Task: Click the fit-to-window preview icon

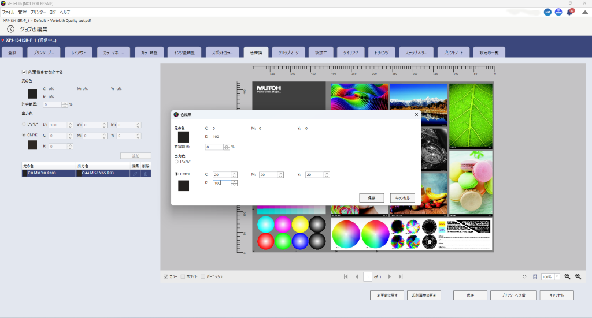Action: pos(535,276)
